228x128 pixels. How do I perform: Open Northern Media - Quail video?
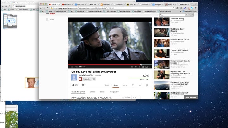(180, 40)
